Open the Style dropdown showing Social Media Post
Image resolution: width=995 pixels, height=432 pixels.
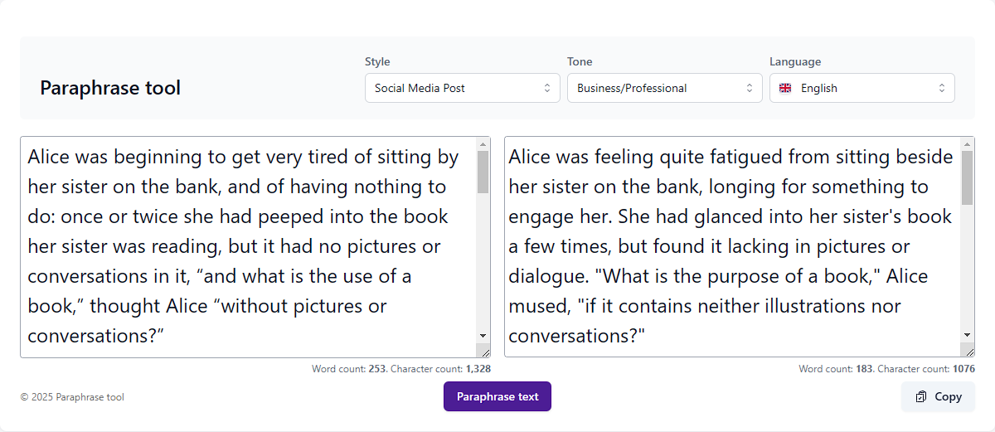tap(462, 88)
